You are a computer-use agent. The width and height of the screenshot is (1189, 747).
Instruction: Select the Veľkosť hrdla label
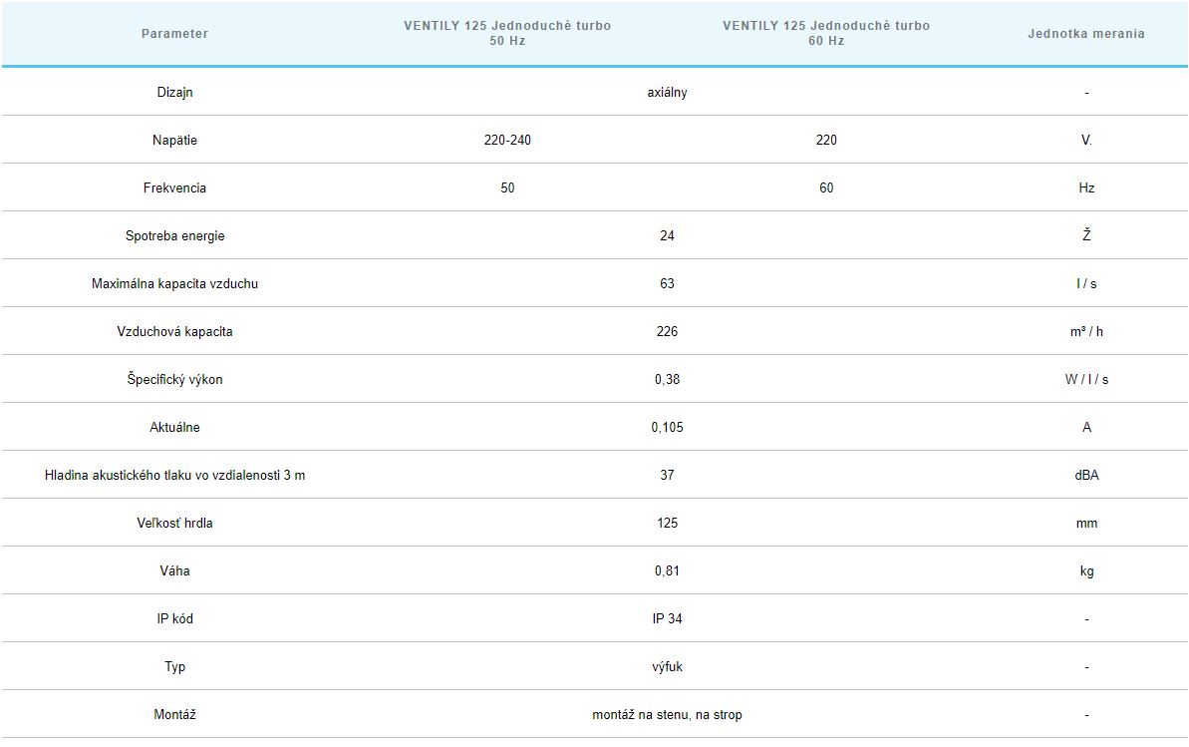point(174,524)
